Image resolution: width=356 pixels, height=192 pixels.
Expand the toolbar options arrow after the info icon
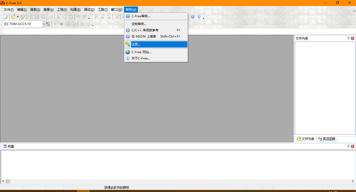tap(203, 18)
